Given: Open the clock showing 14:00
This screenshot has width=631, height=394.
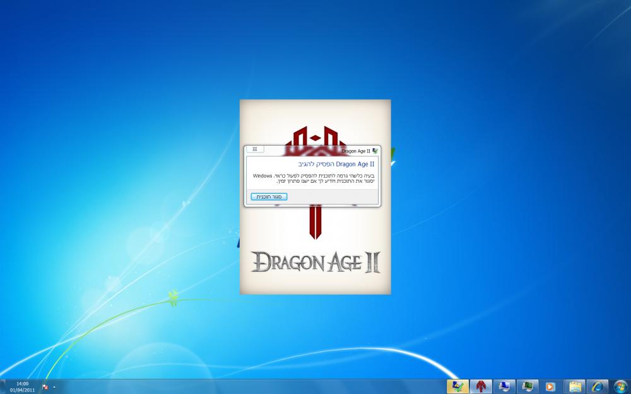Looking at the screenshot, I should coord(23,387).
